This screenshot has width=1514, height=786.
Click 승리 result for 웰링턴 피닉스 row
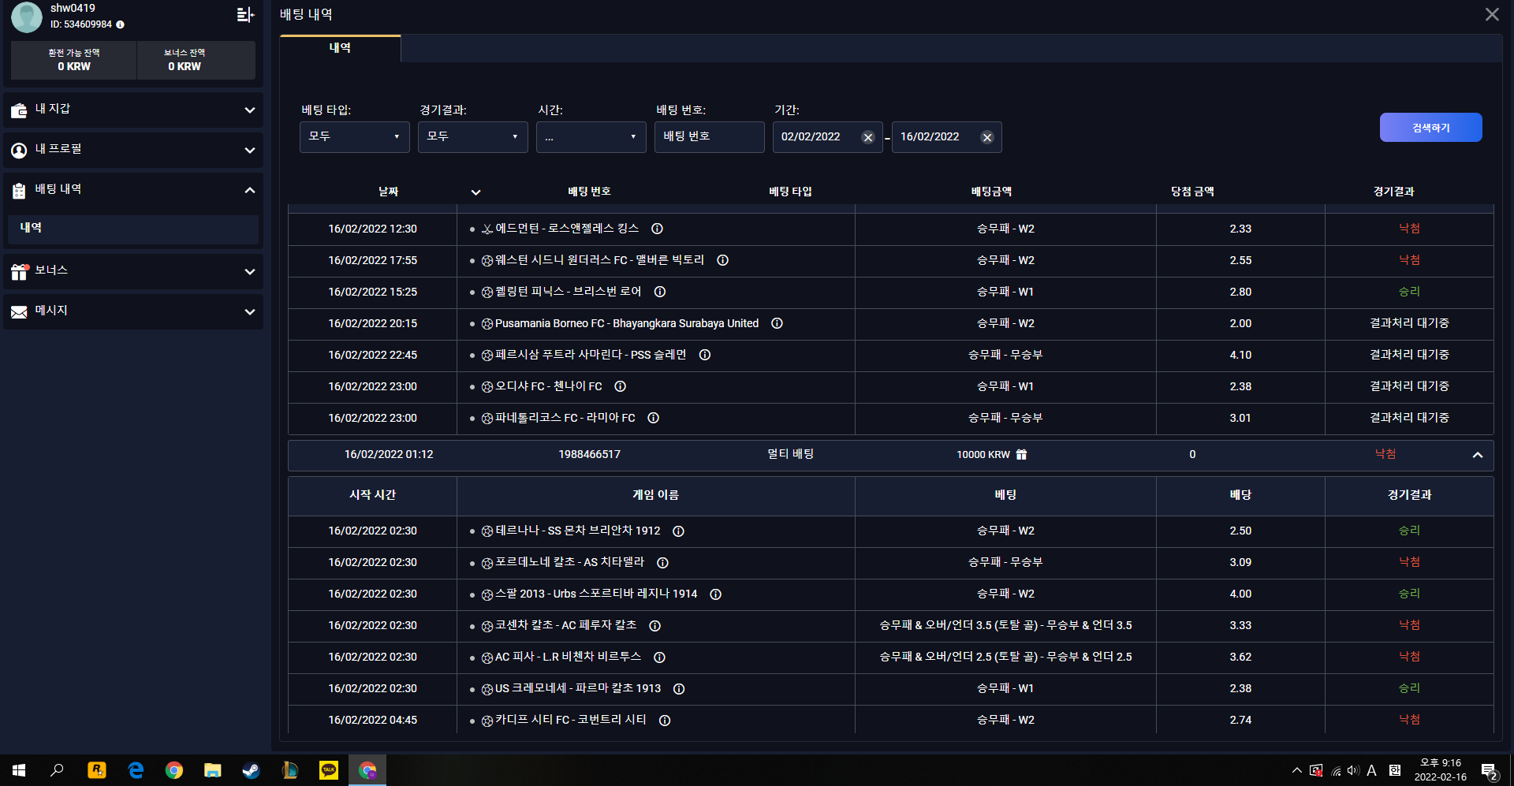[1409, 292]
